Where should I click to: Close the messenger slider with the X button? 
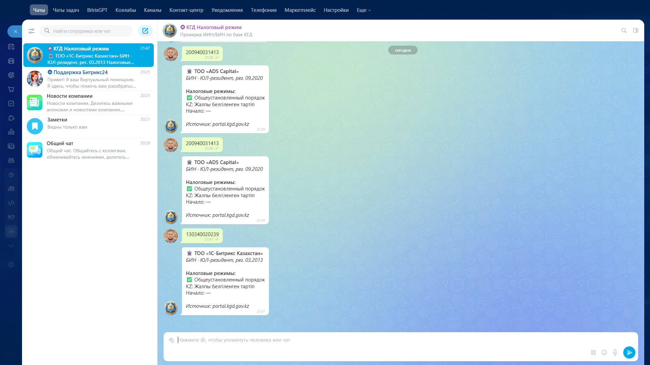(15, 31)
